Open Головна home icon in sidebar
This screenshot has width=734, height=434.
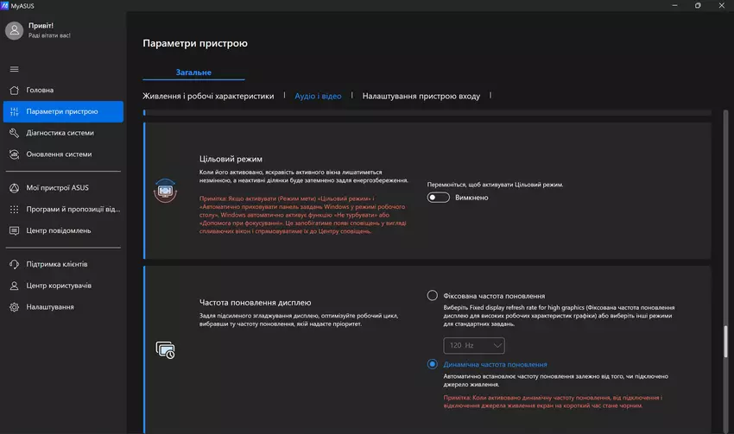pyautogui.click(x=14, y=90)
